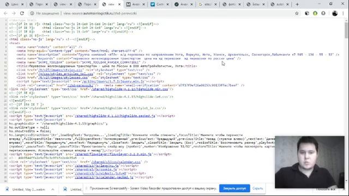Click the vertical scrollbar thumb
The image size is (349, 196).
pos(346,30)
